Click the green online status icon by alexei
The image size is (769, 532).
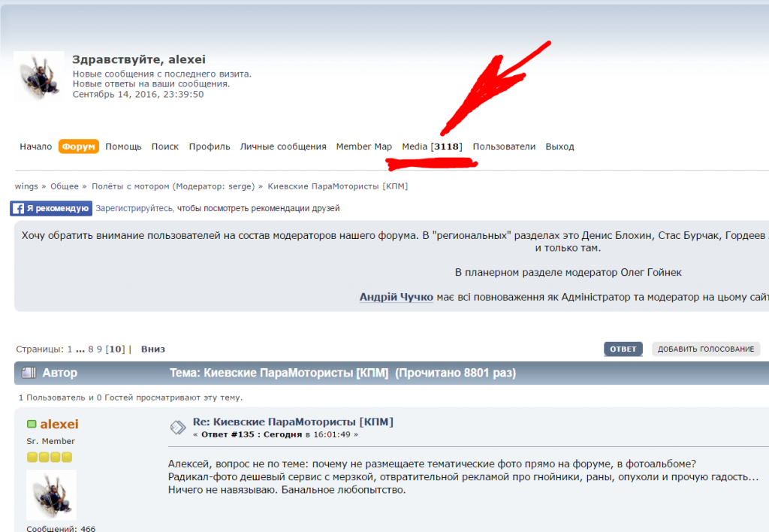[32, 425]
